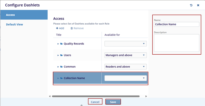Expand the Users tree node
Viewport: 205px width, 106px height.
click(58, 55)
